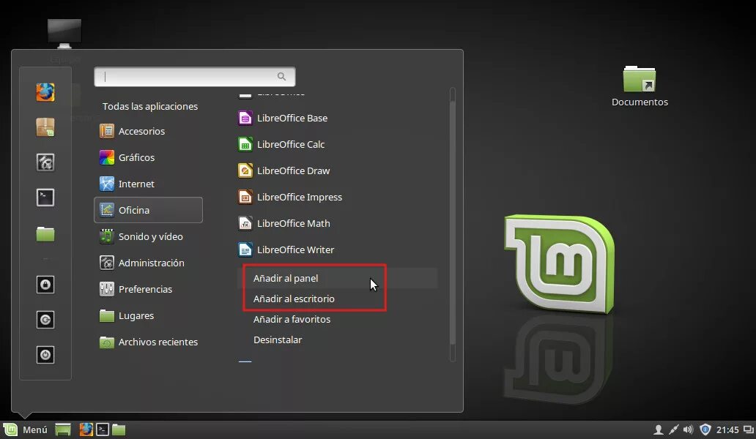Screen dimensions: 756x439
Task: Click the window list tray icon
Action: tap(748, 429)
